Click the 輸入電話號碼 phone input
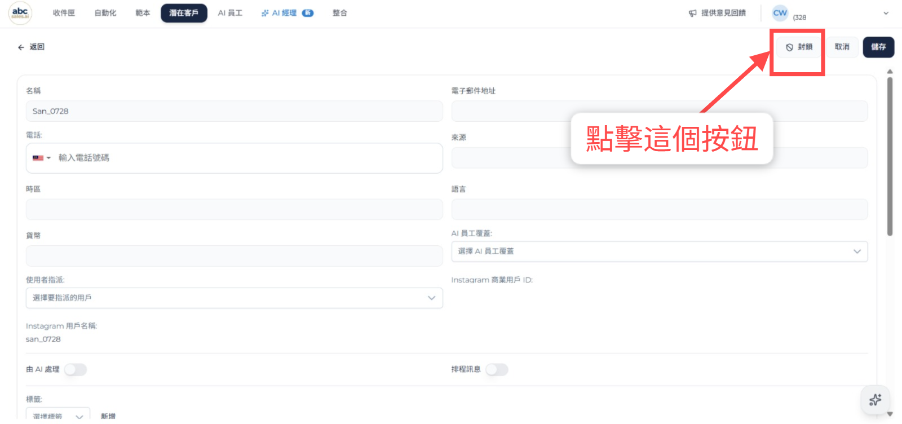 point(247,158)
